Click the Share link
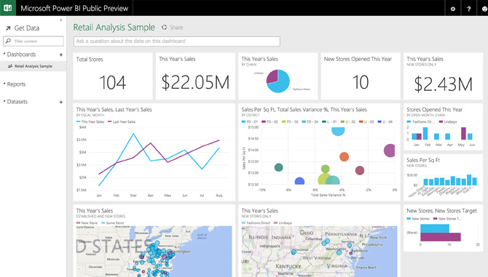The width and height of the screenshot is (488, 277). 176,28
